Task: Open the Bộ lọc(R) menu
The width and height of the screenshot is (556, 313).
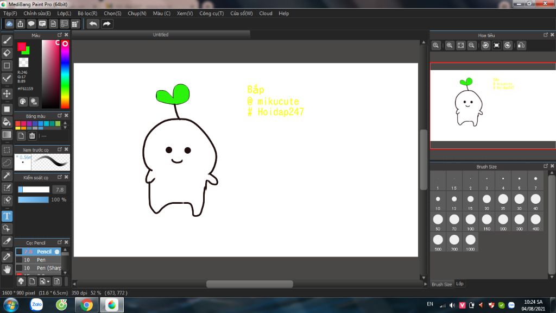Action: pos(87,13)
